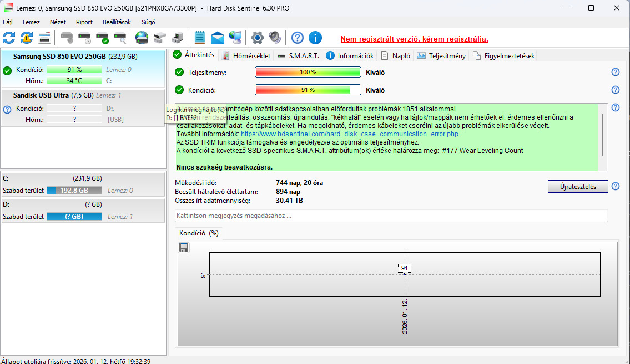The height and width of the screenshot is (364, 630).
Task: Click the status bar last refresh text
Action: 76,361
